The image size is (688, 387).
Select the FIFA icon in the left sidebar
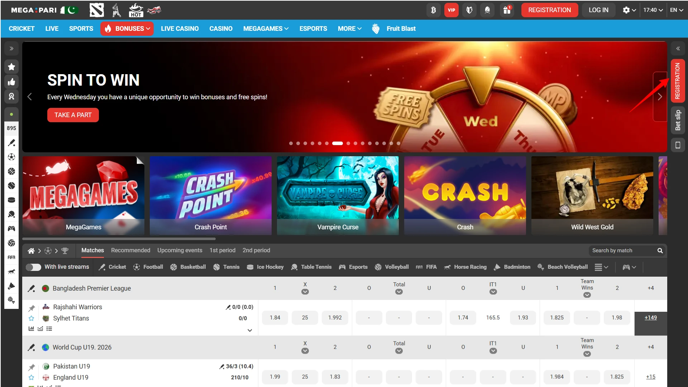coord(11,257)
